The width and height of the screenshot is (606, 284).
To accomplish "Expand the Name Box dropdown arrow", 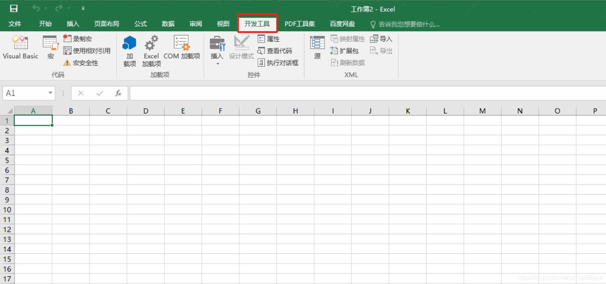I will [x=50, y=93].
